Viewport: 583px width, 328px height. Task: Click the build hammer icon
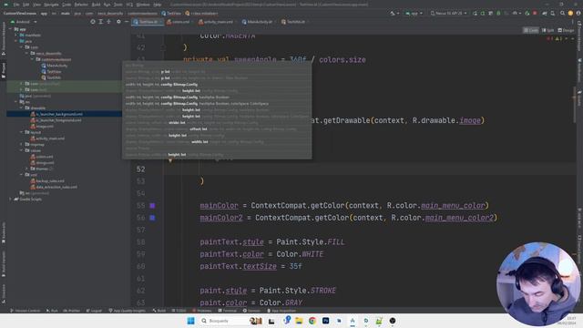393,14
